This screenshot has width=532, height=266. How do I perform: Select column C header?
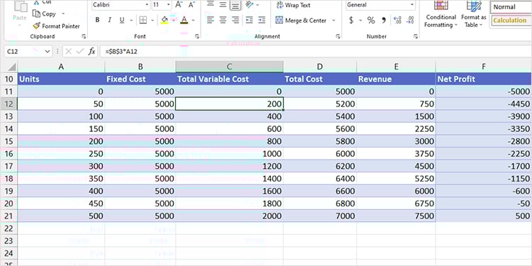coord(229,67)
